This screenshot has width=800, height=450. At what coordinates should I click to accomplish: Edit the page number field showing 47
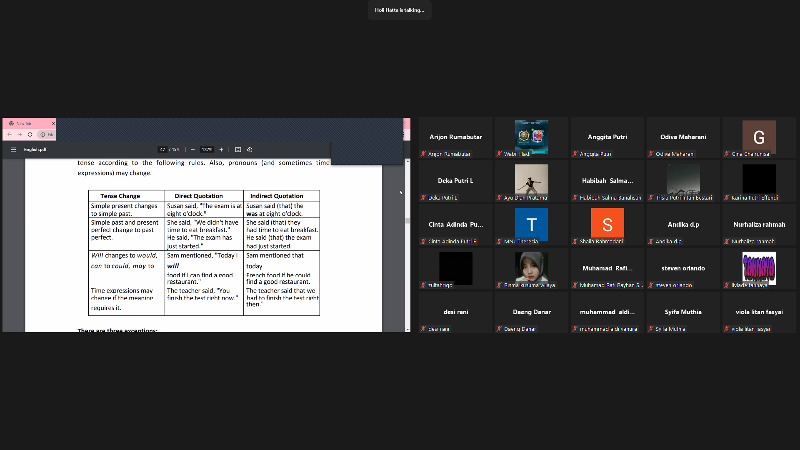click(x=162, y=150)
